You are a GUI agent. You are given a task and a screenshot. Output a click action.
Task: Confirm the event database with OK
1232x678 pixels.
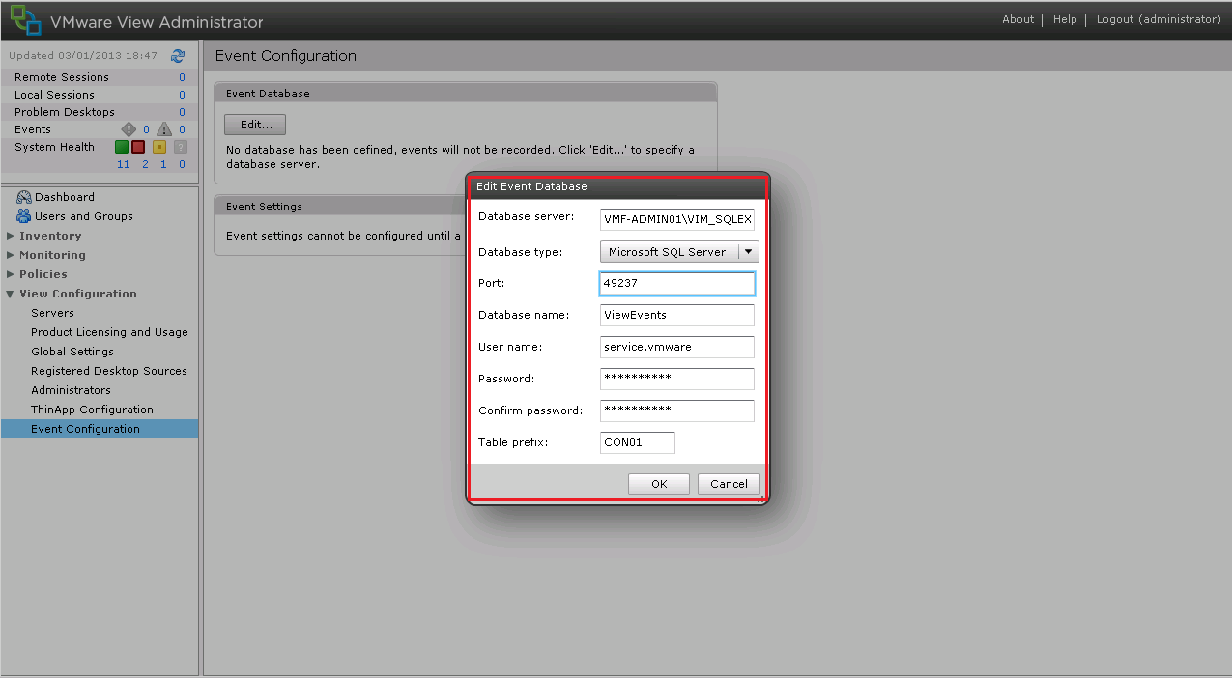pos(658,484)
